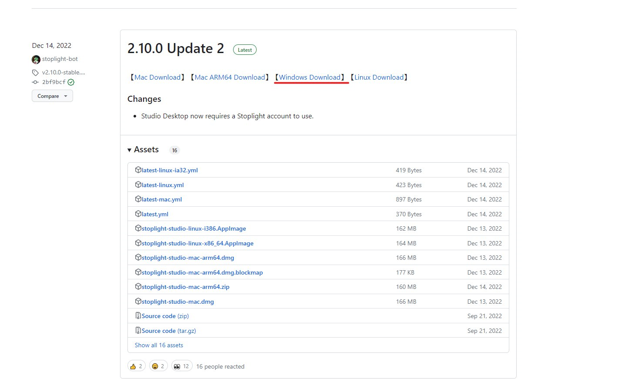Viewport: 625px width, 379px height.
Task: Download latest-linux.yml
Action: click(163, 185)
